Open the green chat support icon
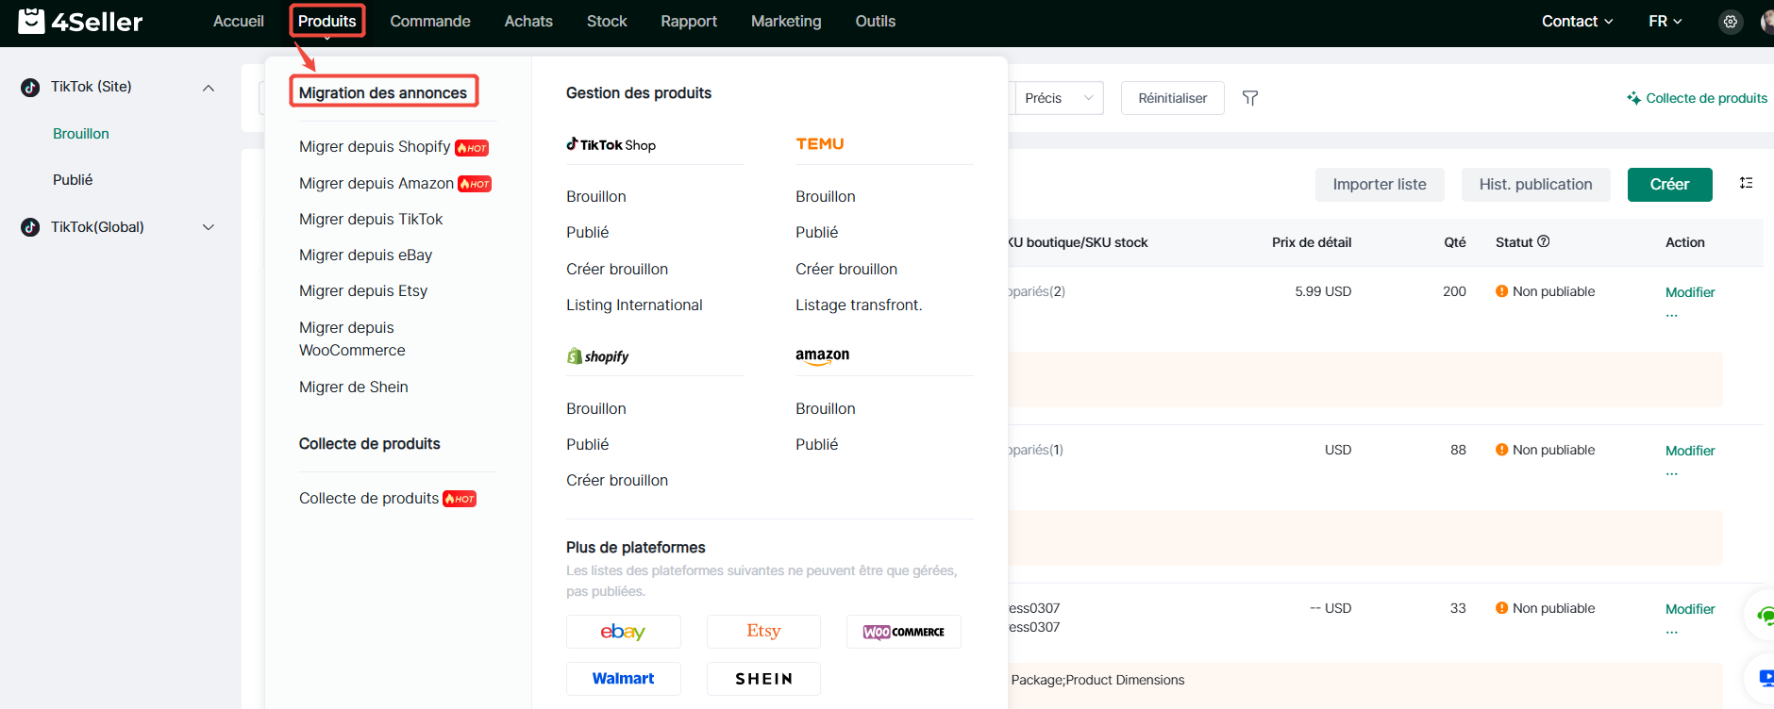This screenshot has height=709, width=1774. [x=1765, y=617]
